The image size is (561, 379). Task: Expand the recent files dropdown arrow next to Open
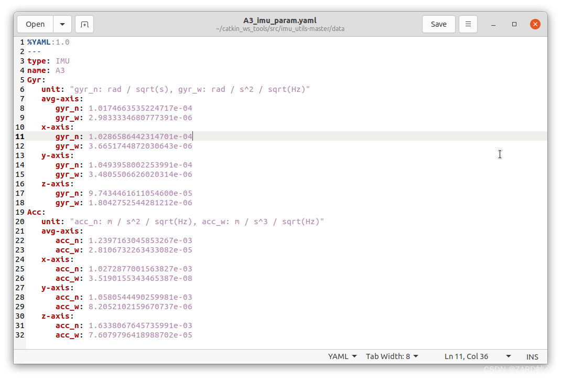tap(62, 24)
